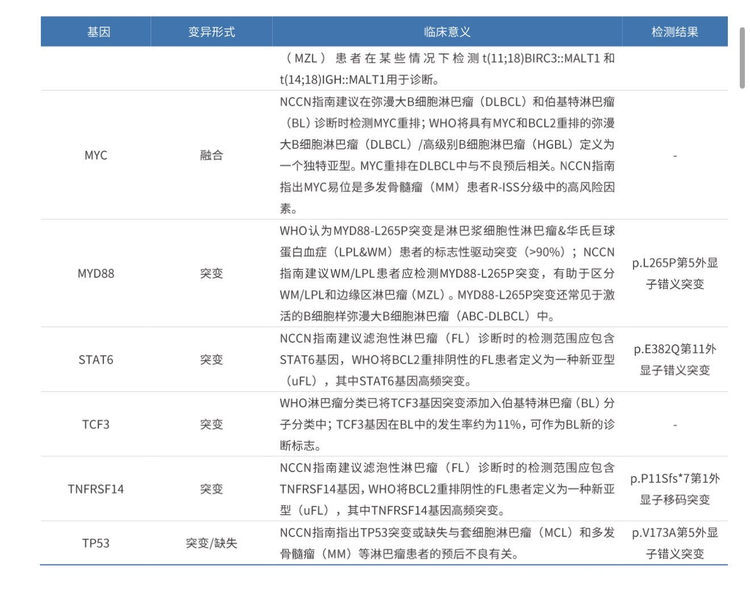Click the dash result in TCF3 row

(x=675, y=425)
